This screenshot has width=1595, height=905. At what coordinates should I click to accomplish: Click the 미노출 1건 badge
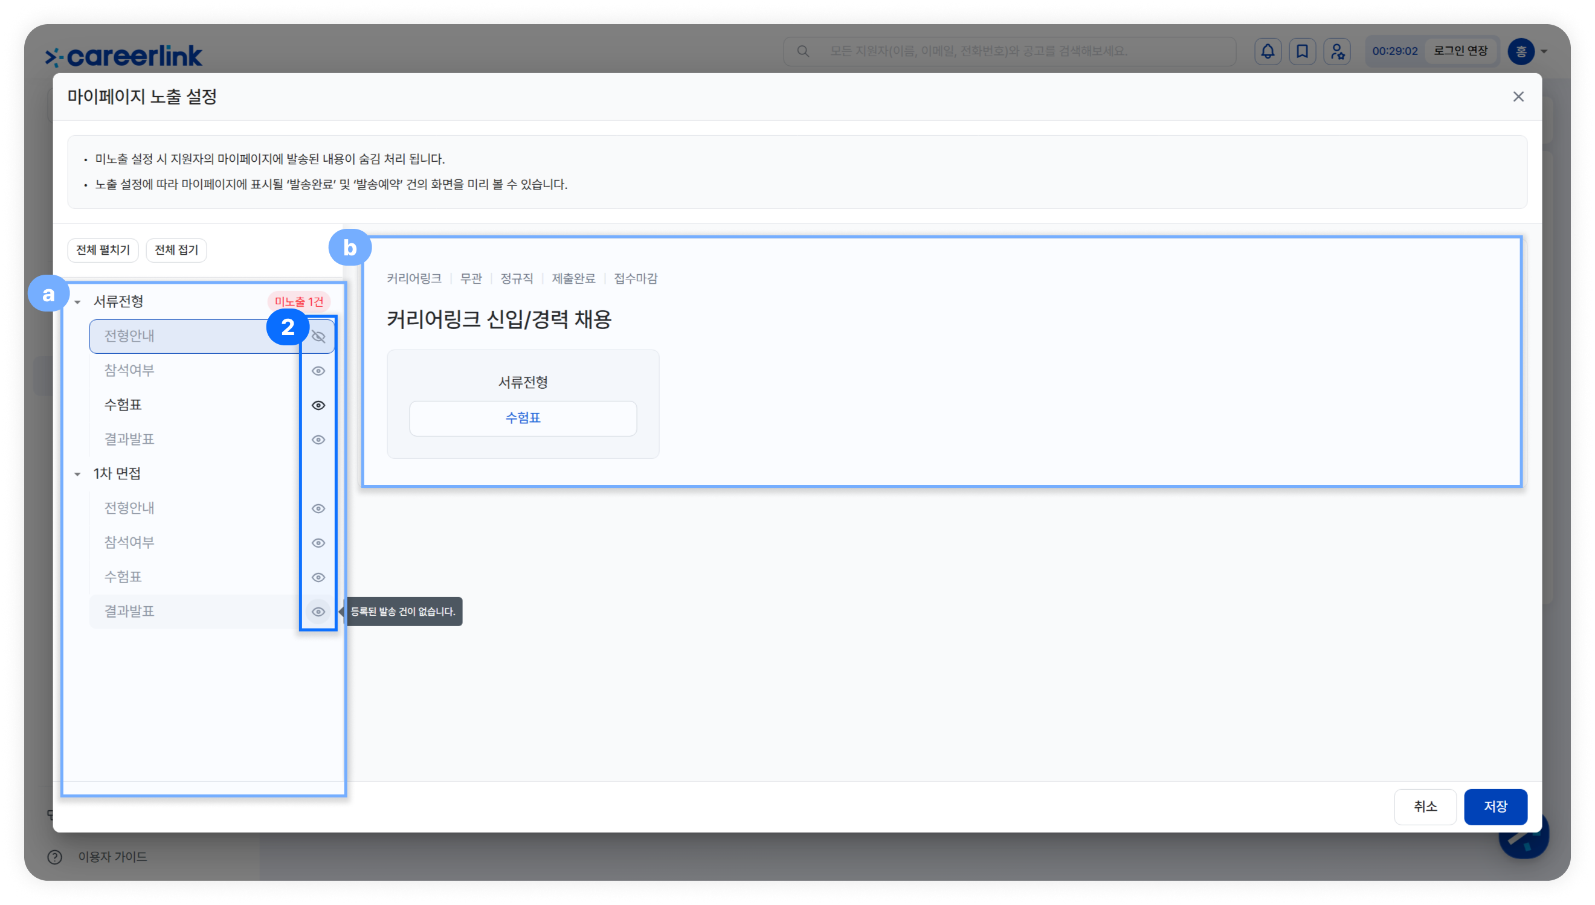coord(299,302)
